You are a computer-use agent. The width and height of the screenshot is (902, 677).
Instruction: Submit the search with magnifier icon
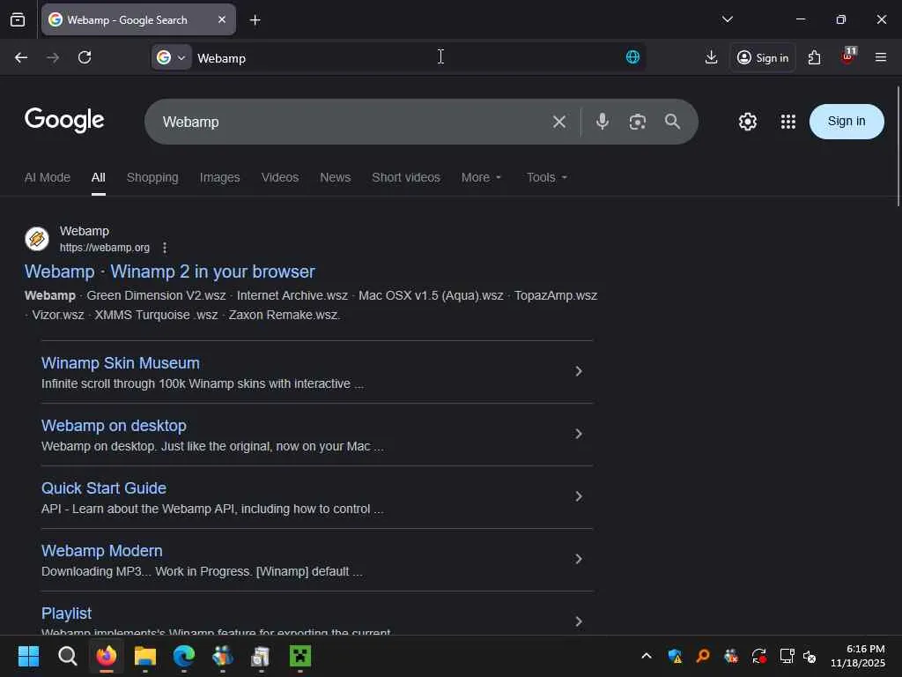tap(672, 122)
